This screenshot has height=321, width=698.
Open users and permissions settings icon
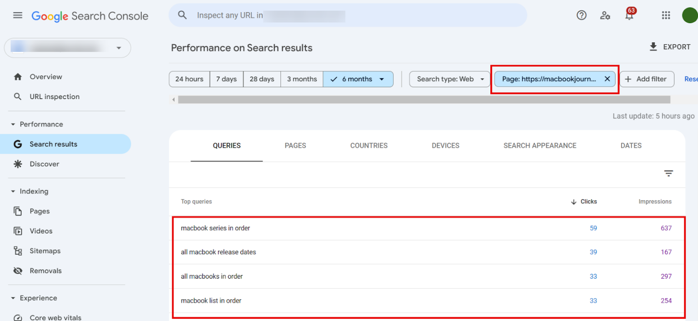point(605,15)
